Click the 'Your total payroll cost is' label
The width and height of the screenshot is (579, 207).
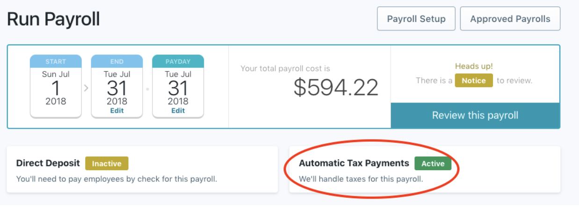285,69
